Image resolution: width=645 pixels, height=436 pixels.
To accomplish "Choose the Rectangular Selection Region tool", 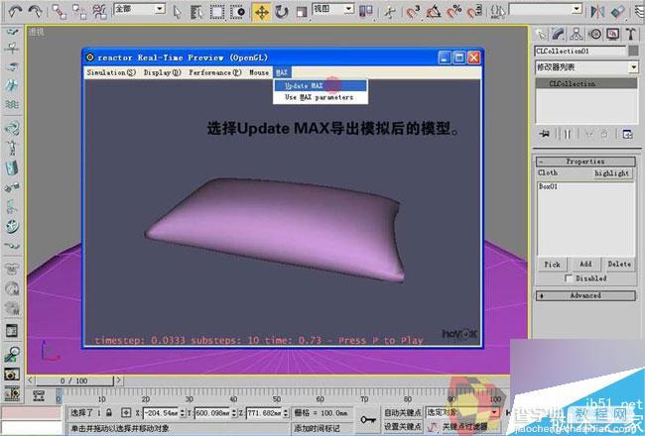I will pyautogui.click(x=217, y=12).
